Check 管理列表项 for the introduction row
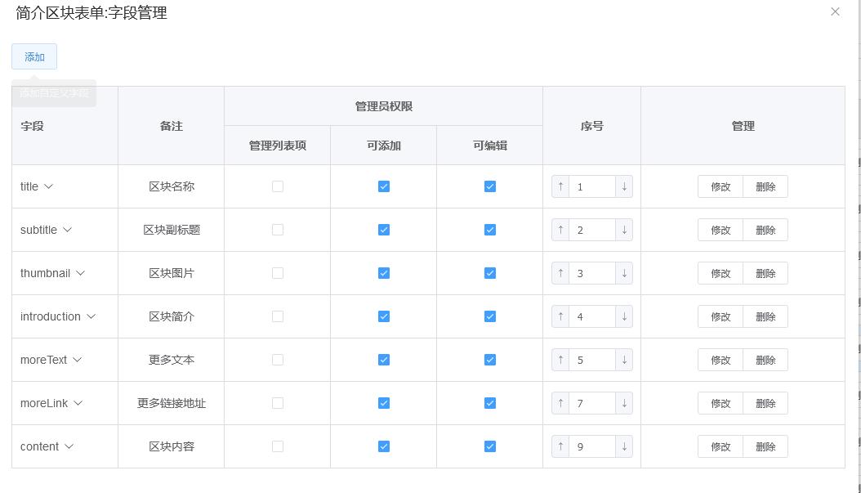 pyautogui.click(x=277, y=316)
